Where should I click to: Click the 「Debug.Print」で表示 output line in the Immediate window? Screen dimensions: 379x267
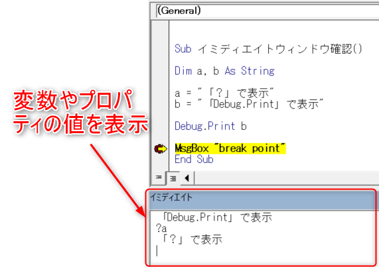[x=216, y=217]
